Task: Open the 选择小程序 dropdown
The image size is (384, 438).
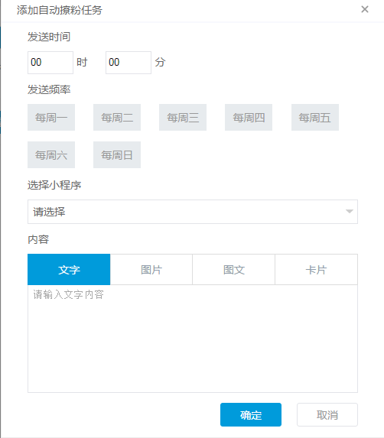Action: [x=193, y=212]
